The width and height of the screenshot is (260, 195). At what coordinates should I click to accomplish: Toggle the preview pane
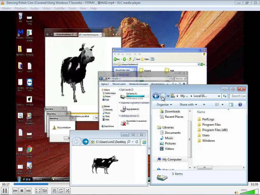[x=231, y=105]
